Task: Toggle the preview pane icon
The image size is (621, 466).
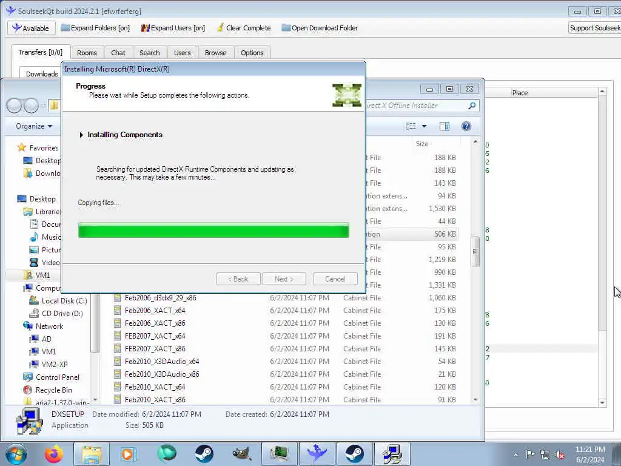Action: tap(445, 126)
